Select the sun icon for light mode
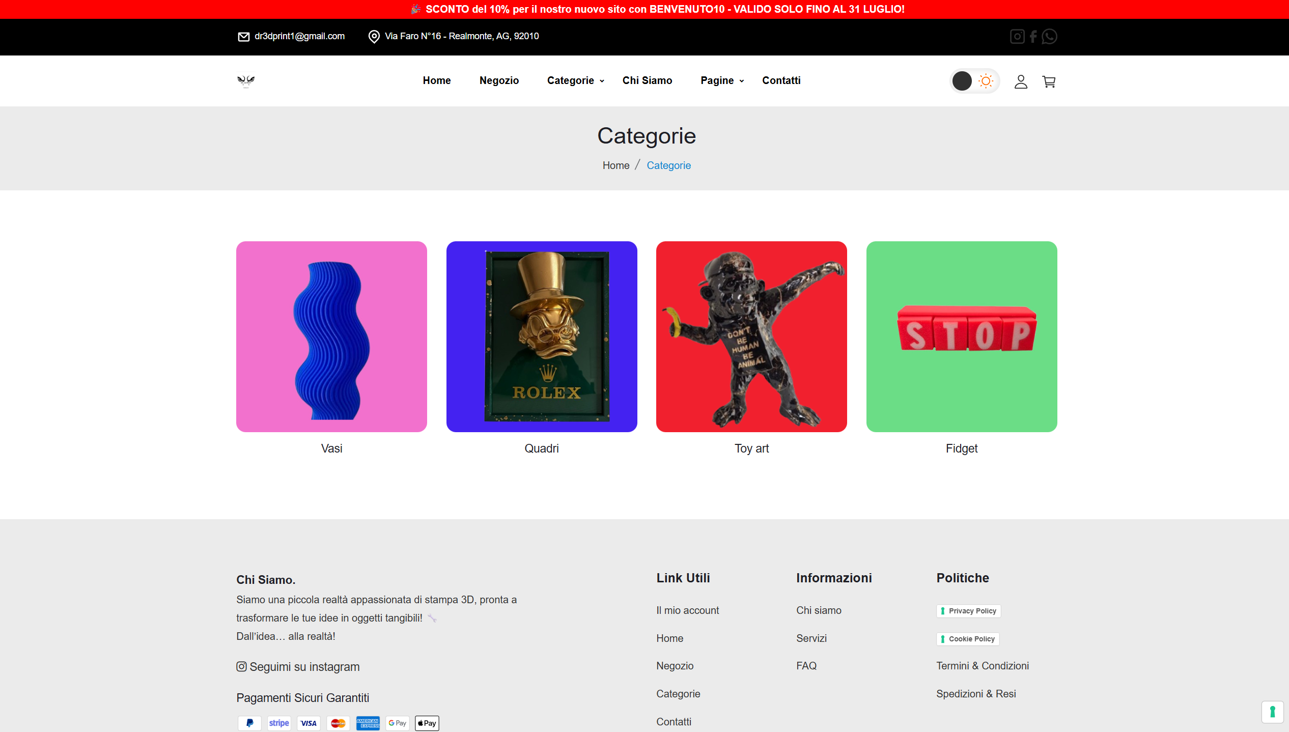 pos(986,80)
